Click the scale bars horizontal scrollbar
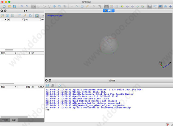The width and height of the screenshot is (173, 126). tap(14, 117)
